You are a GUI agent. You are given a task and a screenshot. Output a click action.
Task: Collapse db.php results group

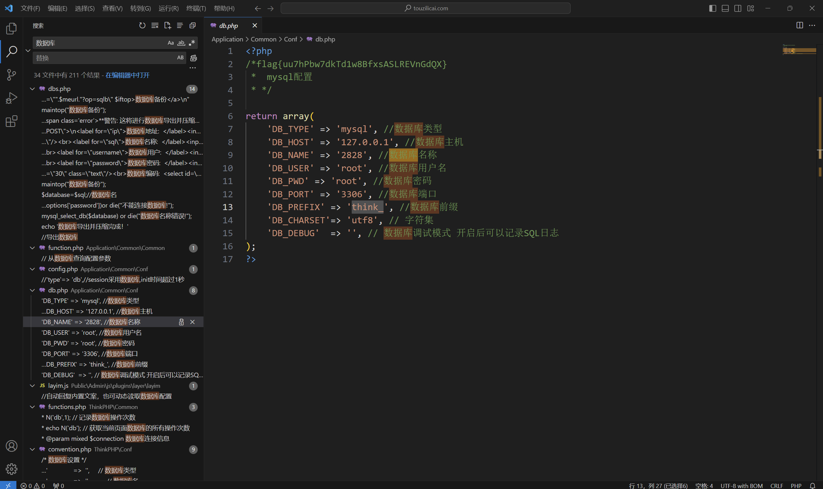[32, 290]
